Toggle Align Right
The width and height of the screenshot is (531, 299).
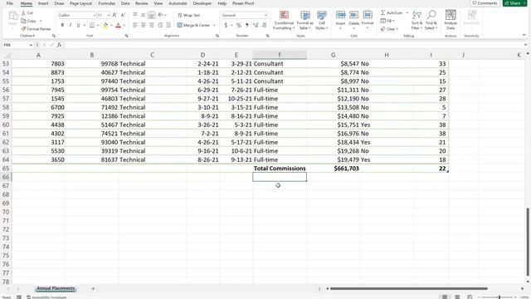151,26
